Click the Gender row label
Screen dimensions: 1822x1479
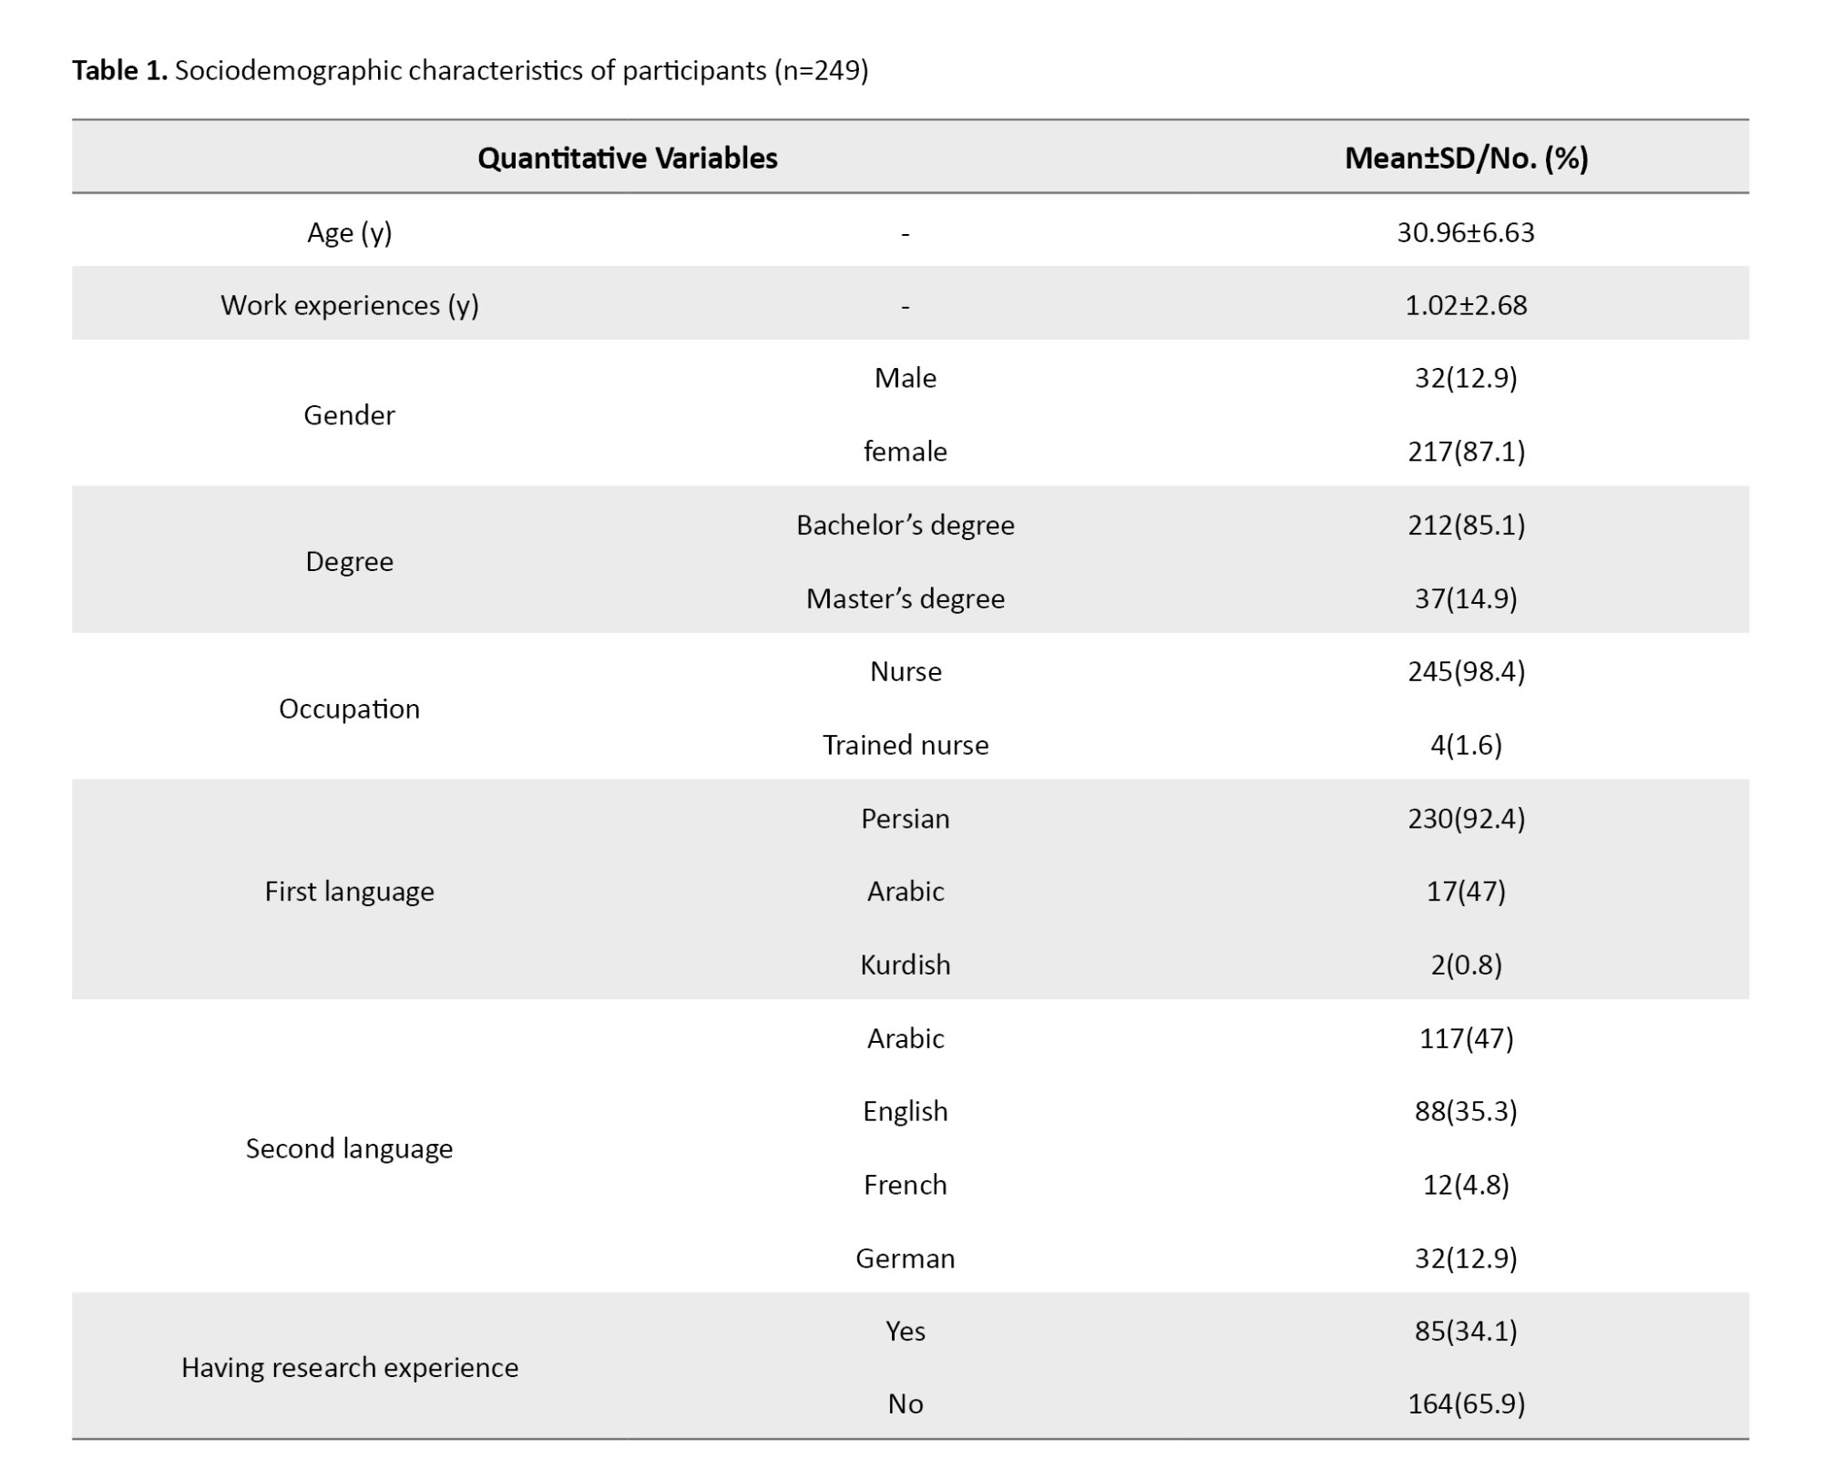349,415
